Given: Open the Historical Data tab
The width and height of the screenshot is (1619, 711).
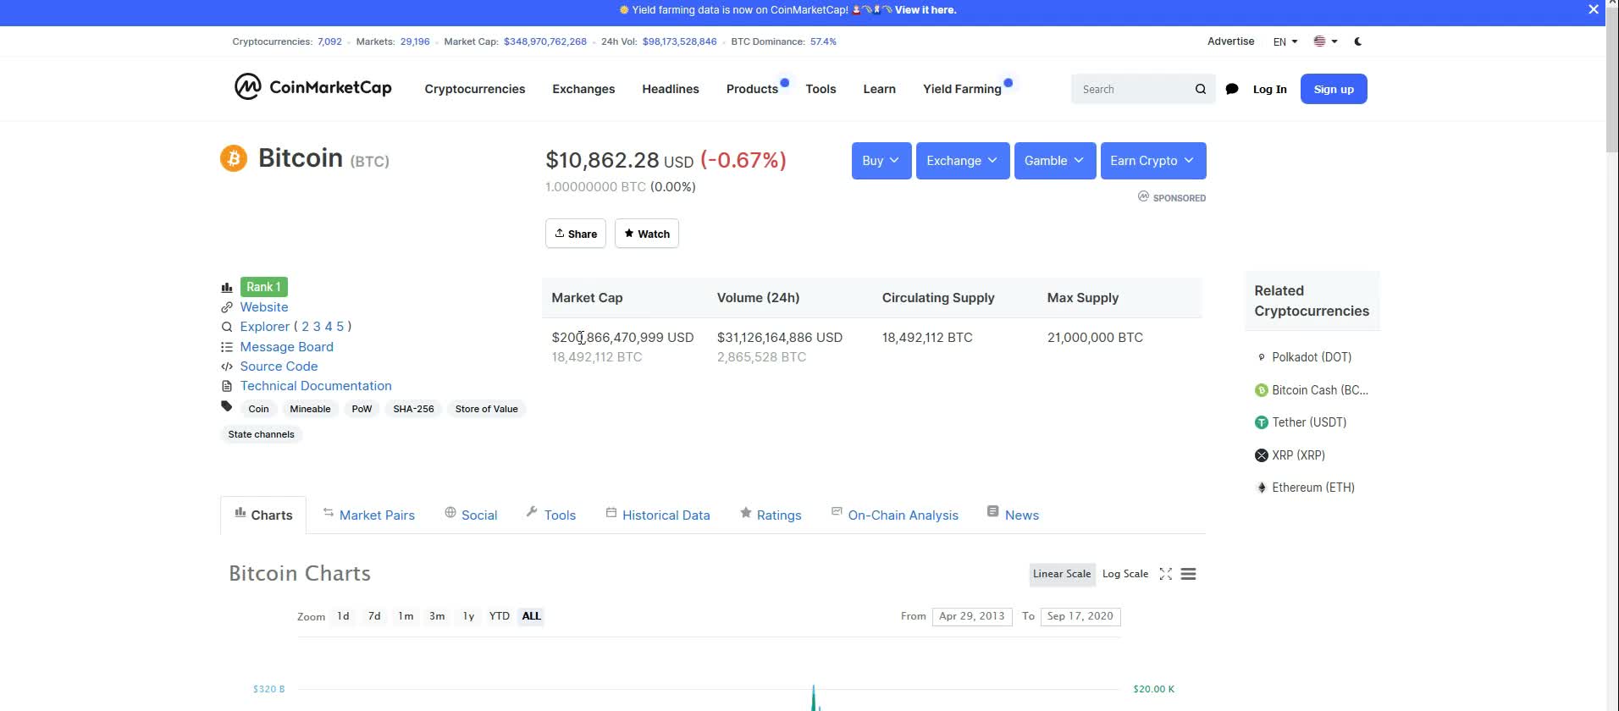Looking at the screenshot, I should (x=666, y=515).
